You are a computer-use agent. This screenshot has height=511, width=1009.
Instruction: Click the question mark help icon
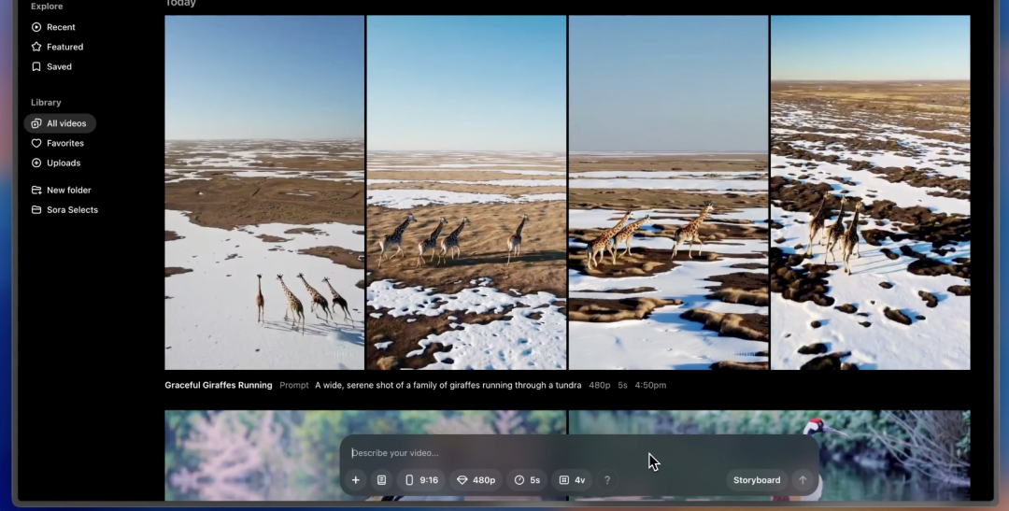pyautogui.click(x=607, y=480)
